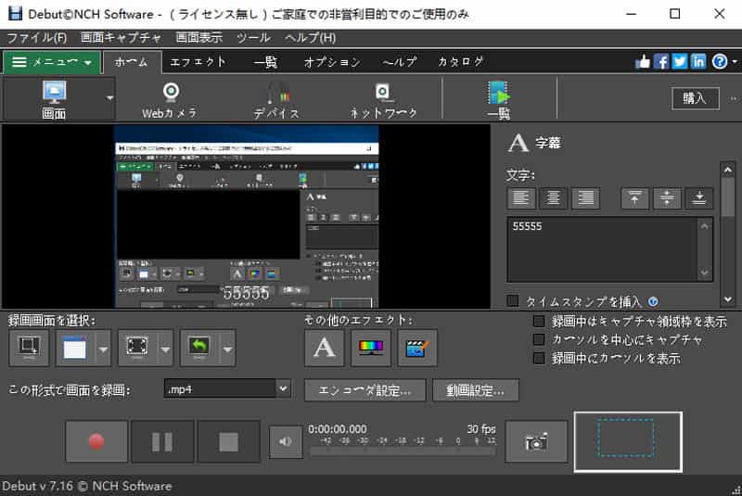Image resolution: width=742 pixels, height=496 pixels.
Task: Toggle the audio speaker mute button
Action: click(286, 441)
